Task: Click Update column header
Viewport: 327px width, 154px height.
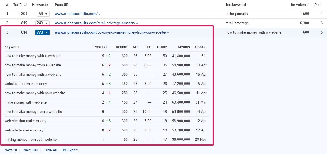Action: tap(201, 47)
